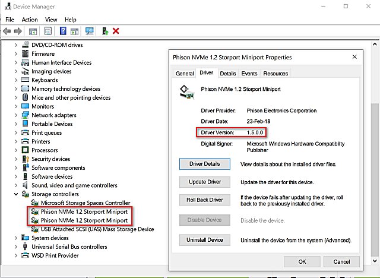Click the Uninstall Device button
This screenshot has width=380, height=278.
pyautogui.click(x=205, y=240)
